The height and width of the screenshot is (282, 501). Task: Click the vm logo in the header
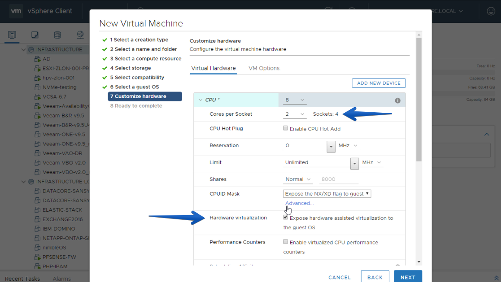click(16, 11)
